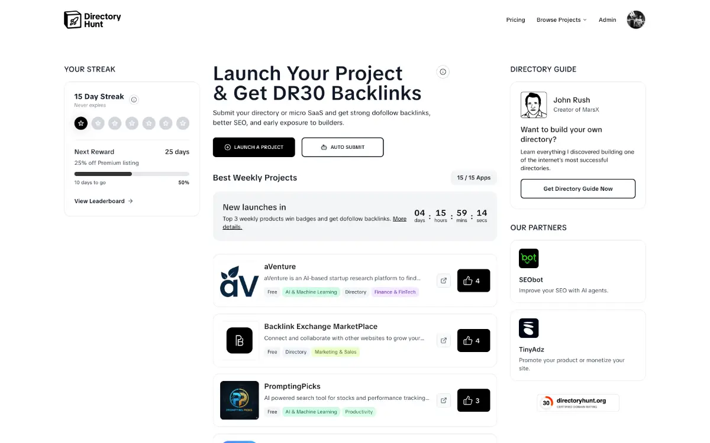Upvote Backlink Exchange MarketPlace
The height and width of the screenshot is (443, 710).
click(x=473, y=340)
